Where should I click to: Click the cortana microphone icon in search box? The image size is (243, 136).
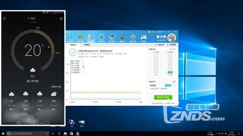(47, 133)
